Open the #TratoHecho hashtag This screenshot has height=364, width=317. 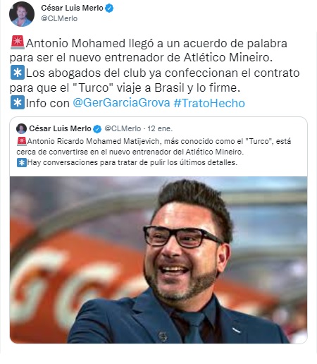(209, 103)
